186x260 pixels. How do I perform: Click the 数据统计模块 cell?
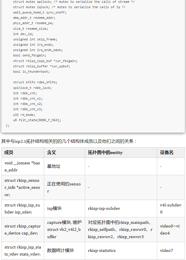click(60, 250)
